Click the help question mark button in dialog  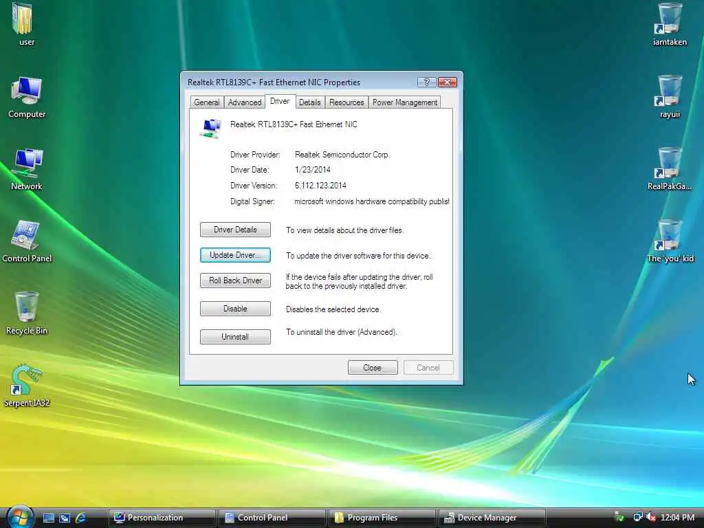pos(426,82)
